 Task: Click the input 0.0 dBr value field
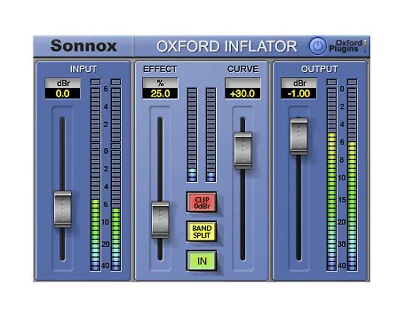(x=62, y=94)
